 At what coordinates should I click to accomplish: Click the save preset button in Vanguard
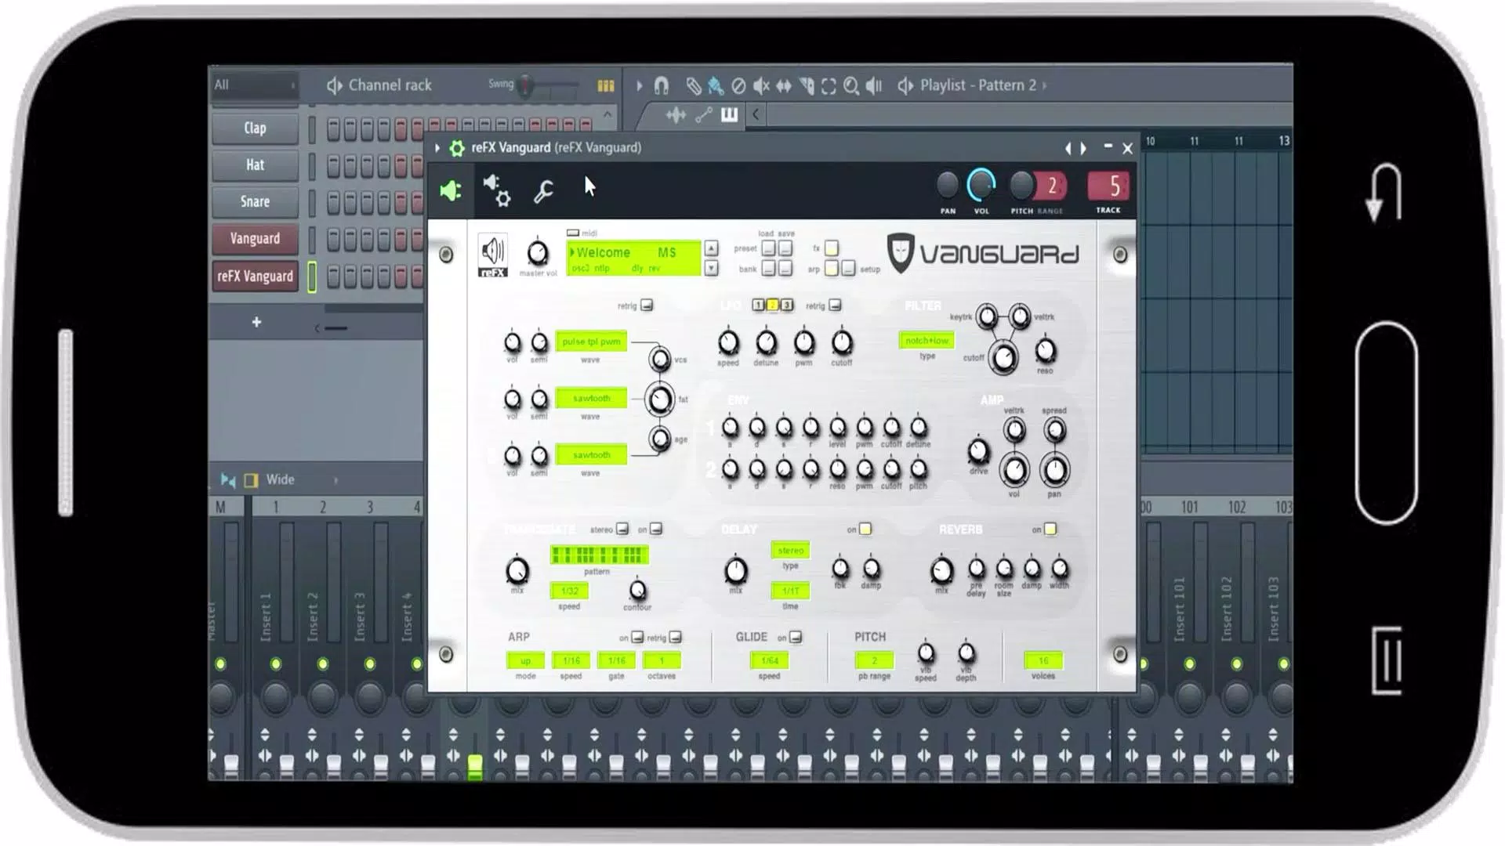pyautogui.click(x=788, y=249)
